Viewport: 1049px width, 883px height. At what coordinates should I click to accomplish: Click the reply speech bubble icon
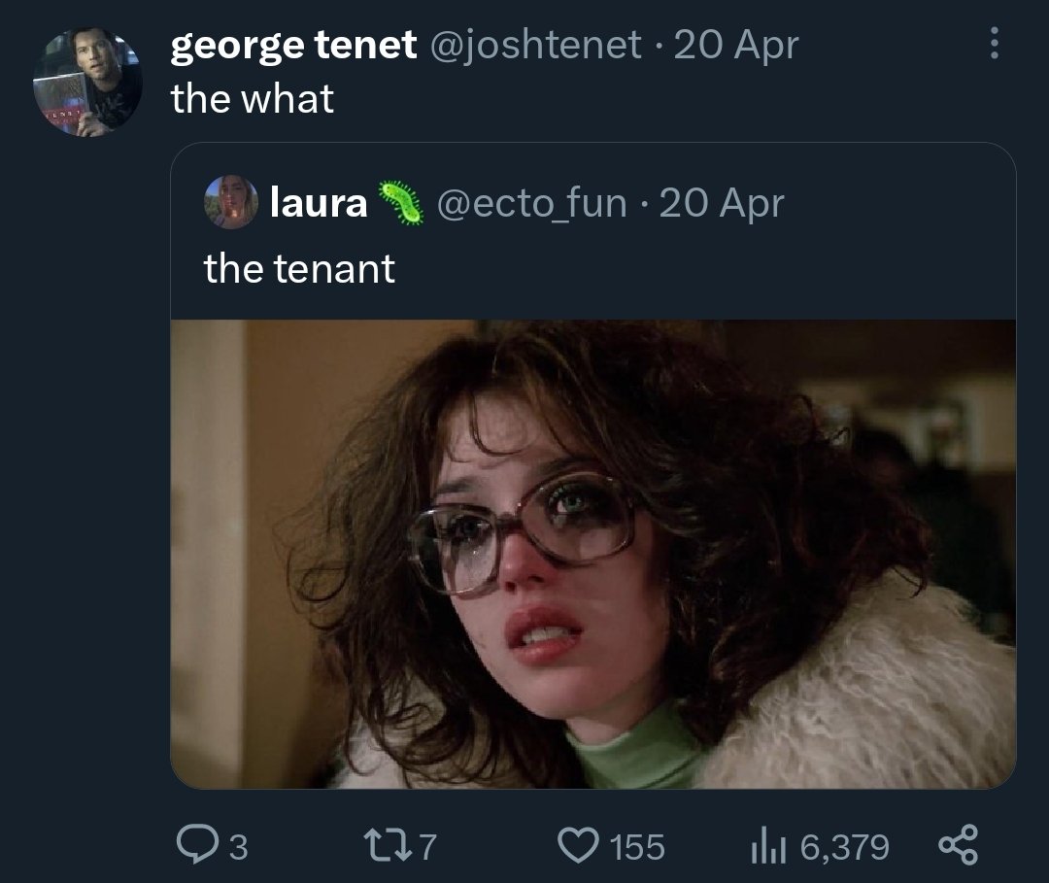click(197, 845)
